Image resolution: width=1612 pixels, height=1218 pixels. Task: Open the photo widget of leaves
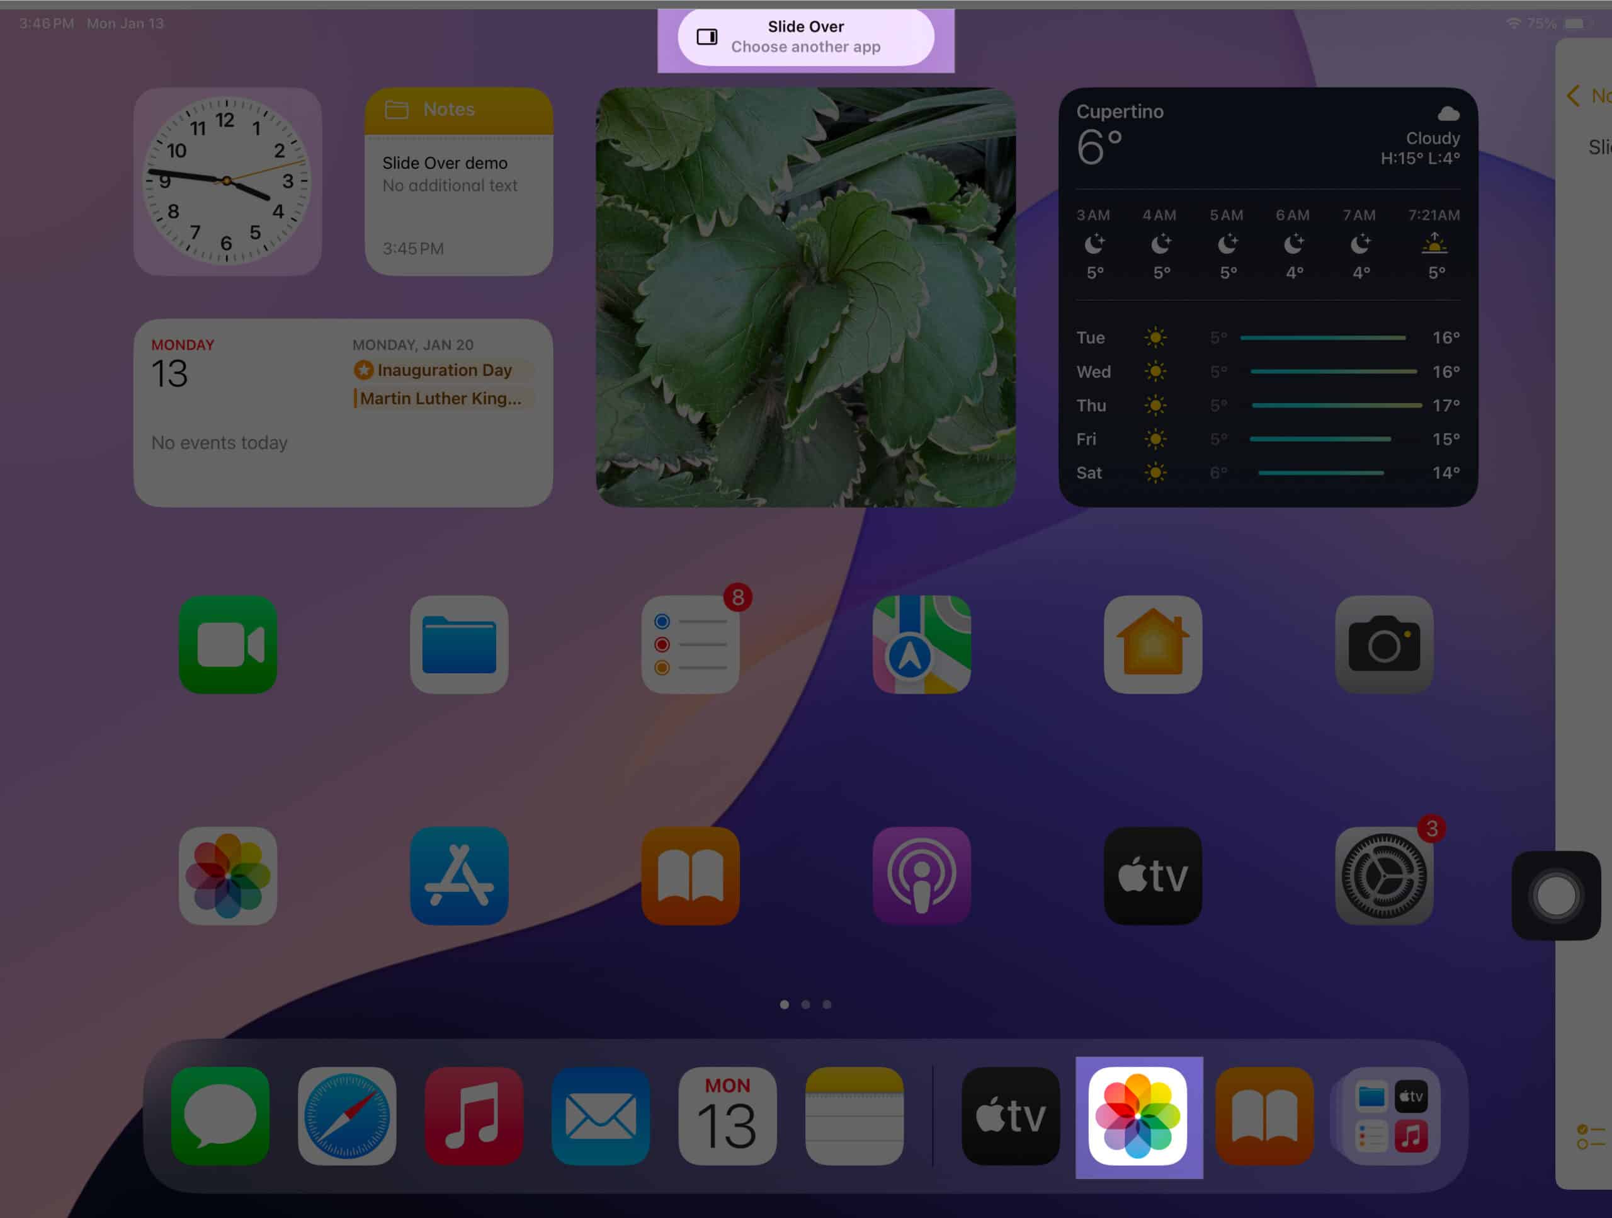[805, 297]
